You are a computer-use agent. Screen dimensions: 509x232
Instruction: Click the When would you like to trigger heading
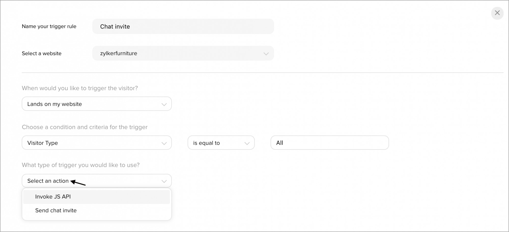pos(80,88)
